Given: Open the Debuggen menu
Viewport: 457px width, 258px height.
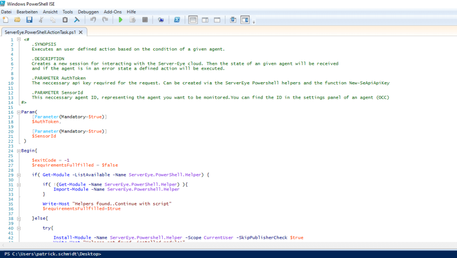Looking at the screenshot, I should coord(88,12).
